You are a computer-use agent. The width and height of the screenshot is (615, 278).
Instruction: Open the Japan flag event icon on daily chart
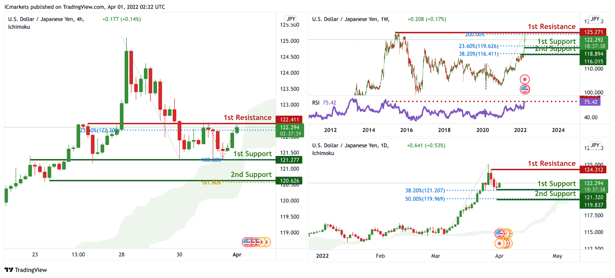(x=499, y=243)
